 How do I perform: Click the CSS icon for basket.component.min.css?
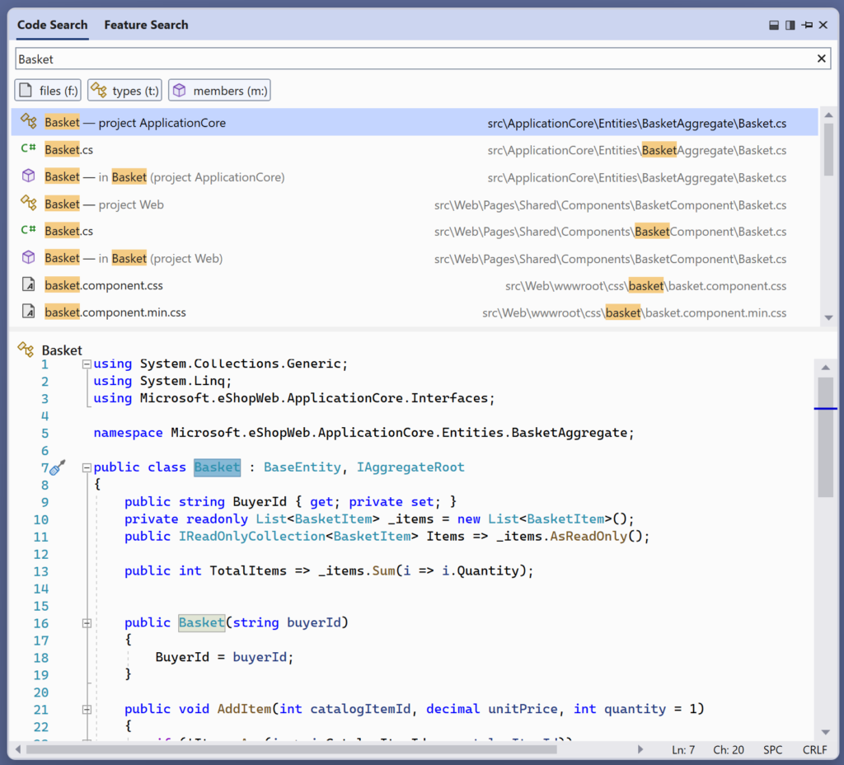(x=28, y=312)
